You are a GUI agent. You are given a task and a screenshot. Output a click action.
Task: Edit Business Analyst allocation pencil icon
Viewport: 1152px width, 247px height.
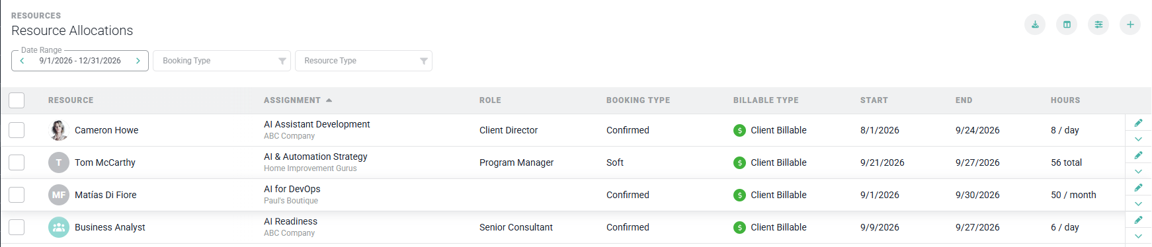tap(1138, 220)
